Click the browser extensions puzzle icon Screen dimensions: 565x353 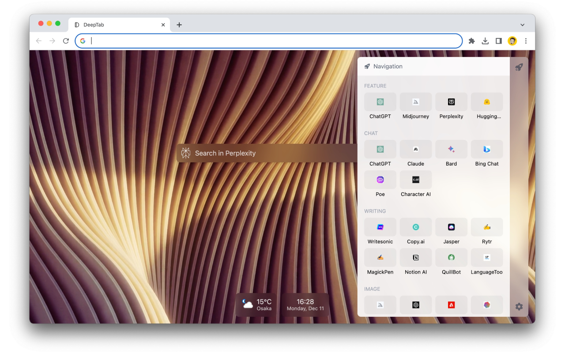(471, 41)
